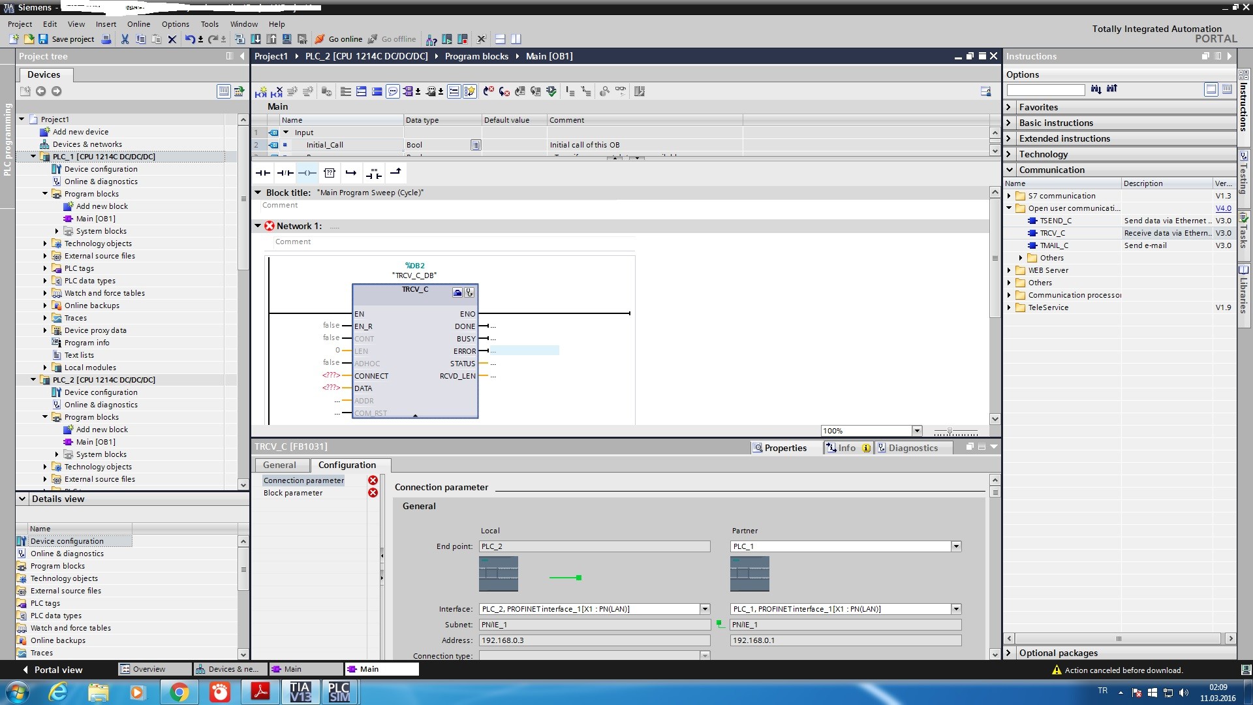Viewport: 1253px width, 705px height.
Task: Click the Go online icon
Action: point(320,39)
